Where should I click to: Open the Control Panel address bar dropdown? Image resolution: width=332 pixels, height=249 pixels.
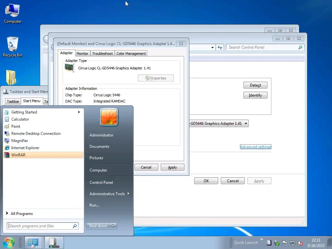[x=212, y=47]
